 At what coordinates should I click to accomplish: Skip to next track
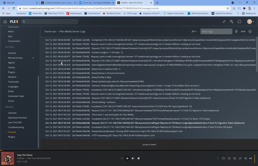pos(133,158)
